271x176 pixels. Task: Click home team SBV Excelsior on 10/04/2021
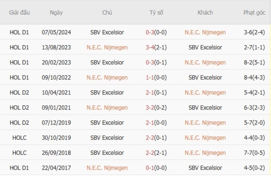click(107, 92)
